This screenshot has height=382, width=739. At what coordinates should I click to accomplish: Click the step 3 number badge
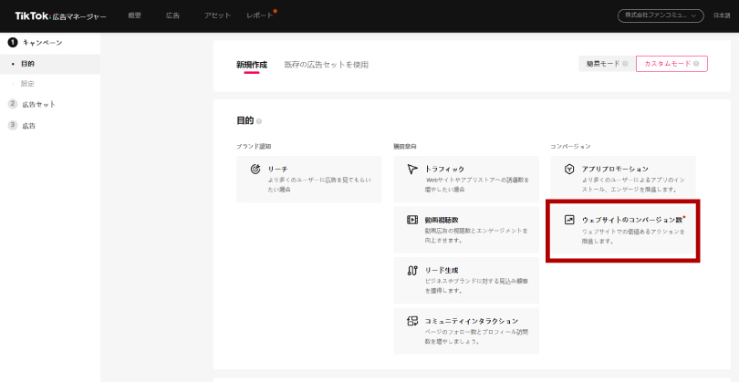13,125
